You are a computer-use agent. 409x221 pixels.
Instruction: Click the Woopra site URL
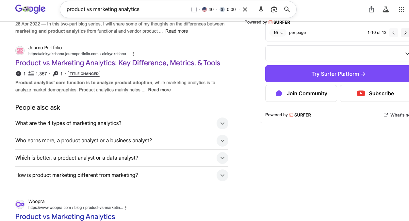pyautogui.click(x=76, y=208)
